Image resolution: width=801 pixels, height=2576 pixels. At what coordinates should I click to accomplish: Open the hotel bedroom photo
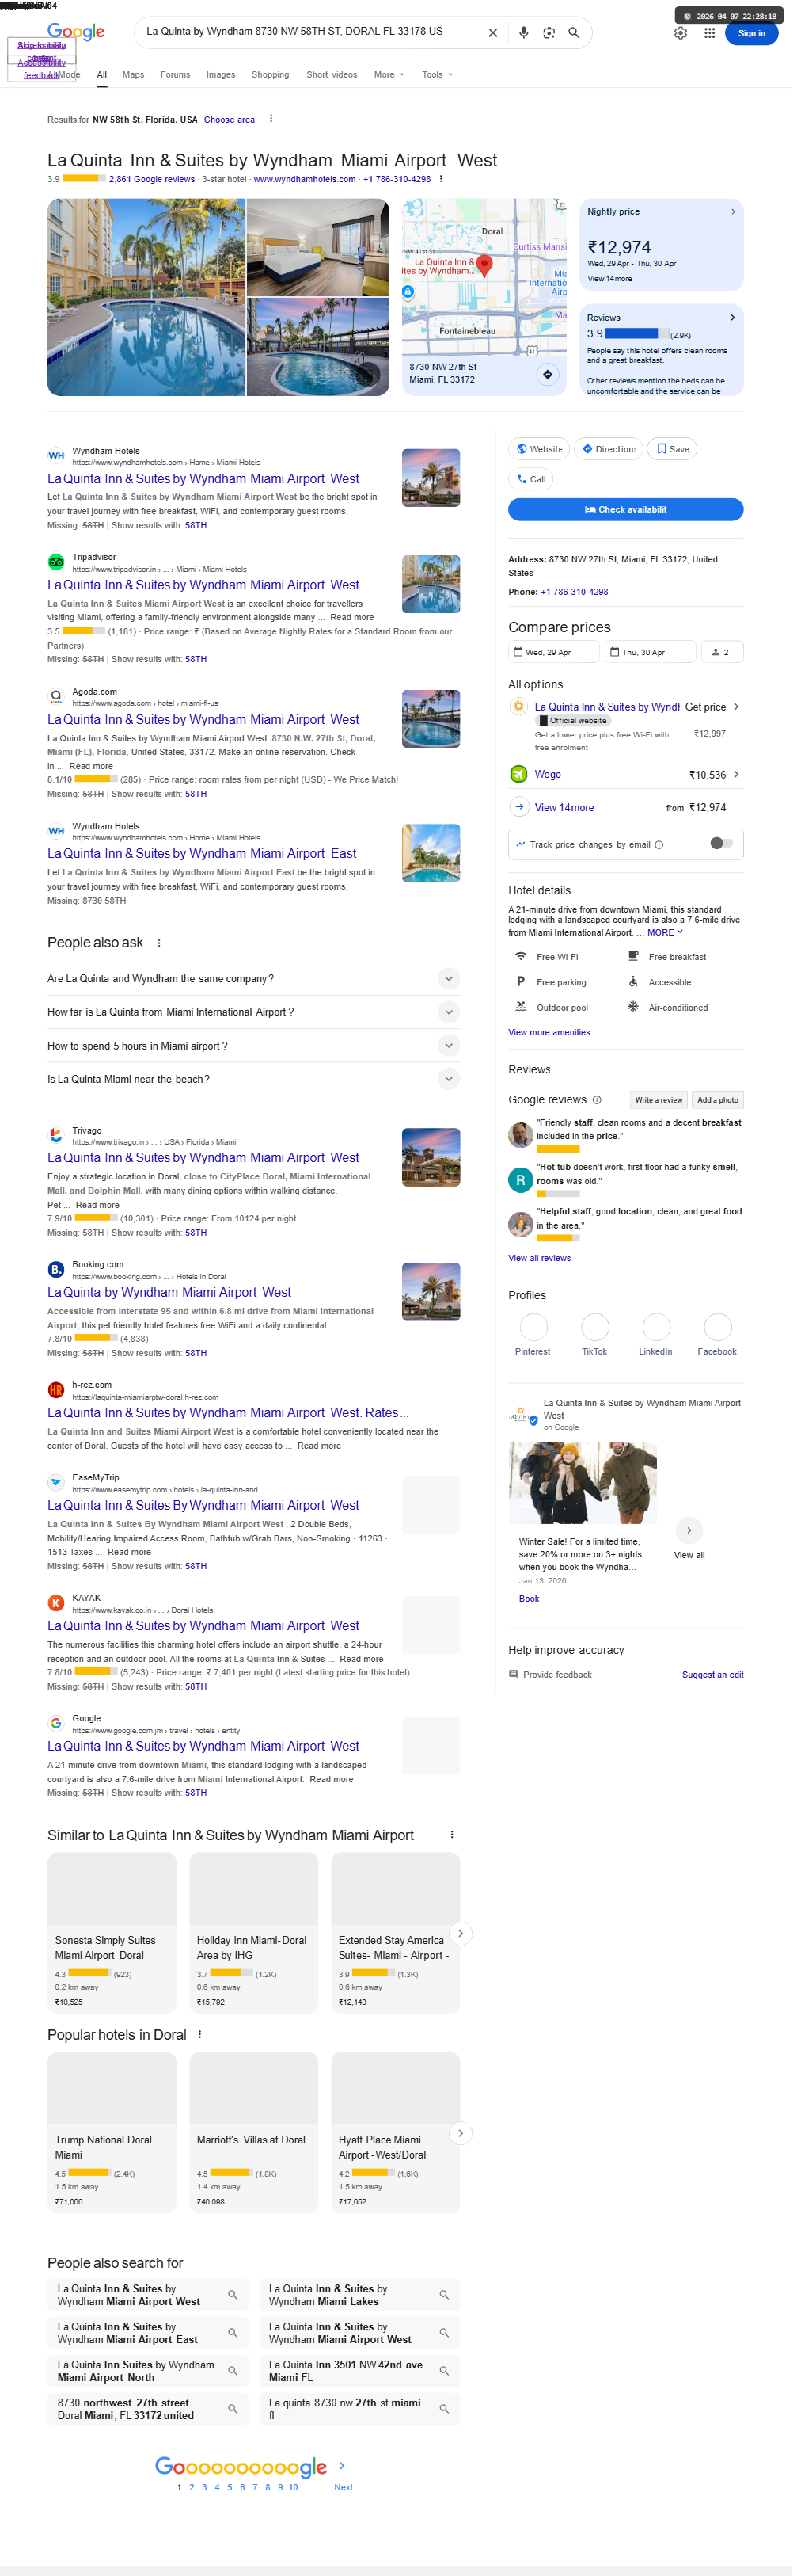(317, 246)
